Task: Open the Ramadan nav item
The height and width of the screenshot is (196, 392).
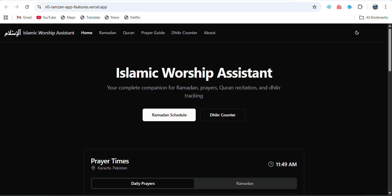Action: coord(108,33)
